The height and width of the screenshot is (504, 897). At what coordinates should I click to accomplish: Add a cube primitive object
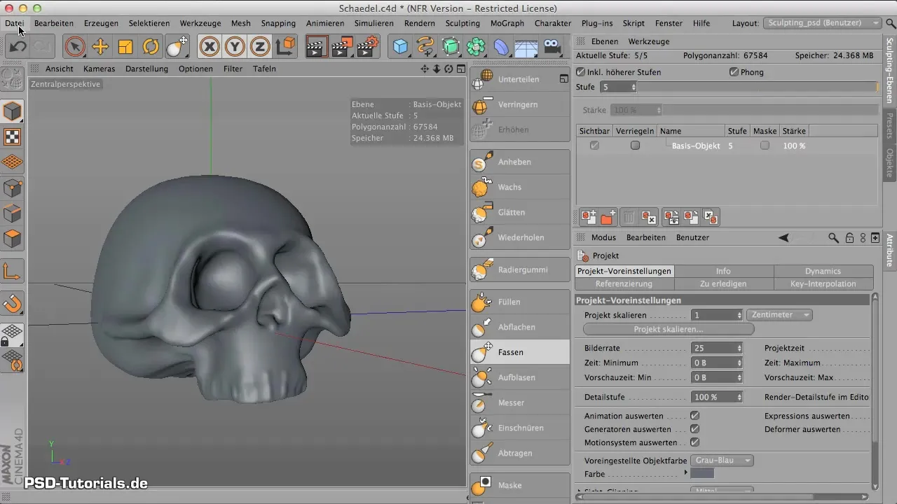[400, 47]
